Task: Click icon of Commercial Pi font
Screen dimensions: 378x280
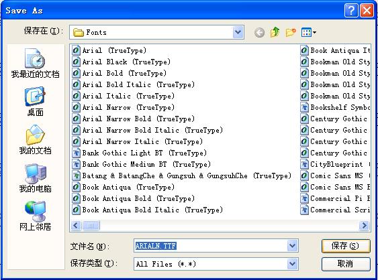Action: [x=304, y=198]
